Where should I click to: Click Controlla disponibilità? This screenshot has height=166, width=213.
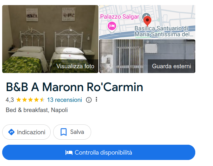pos(99,152)
